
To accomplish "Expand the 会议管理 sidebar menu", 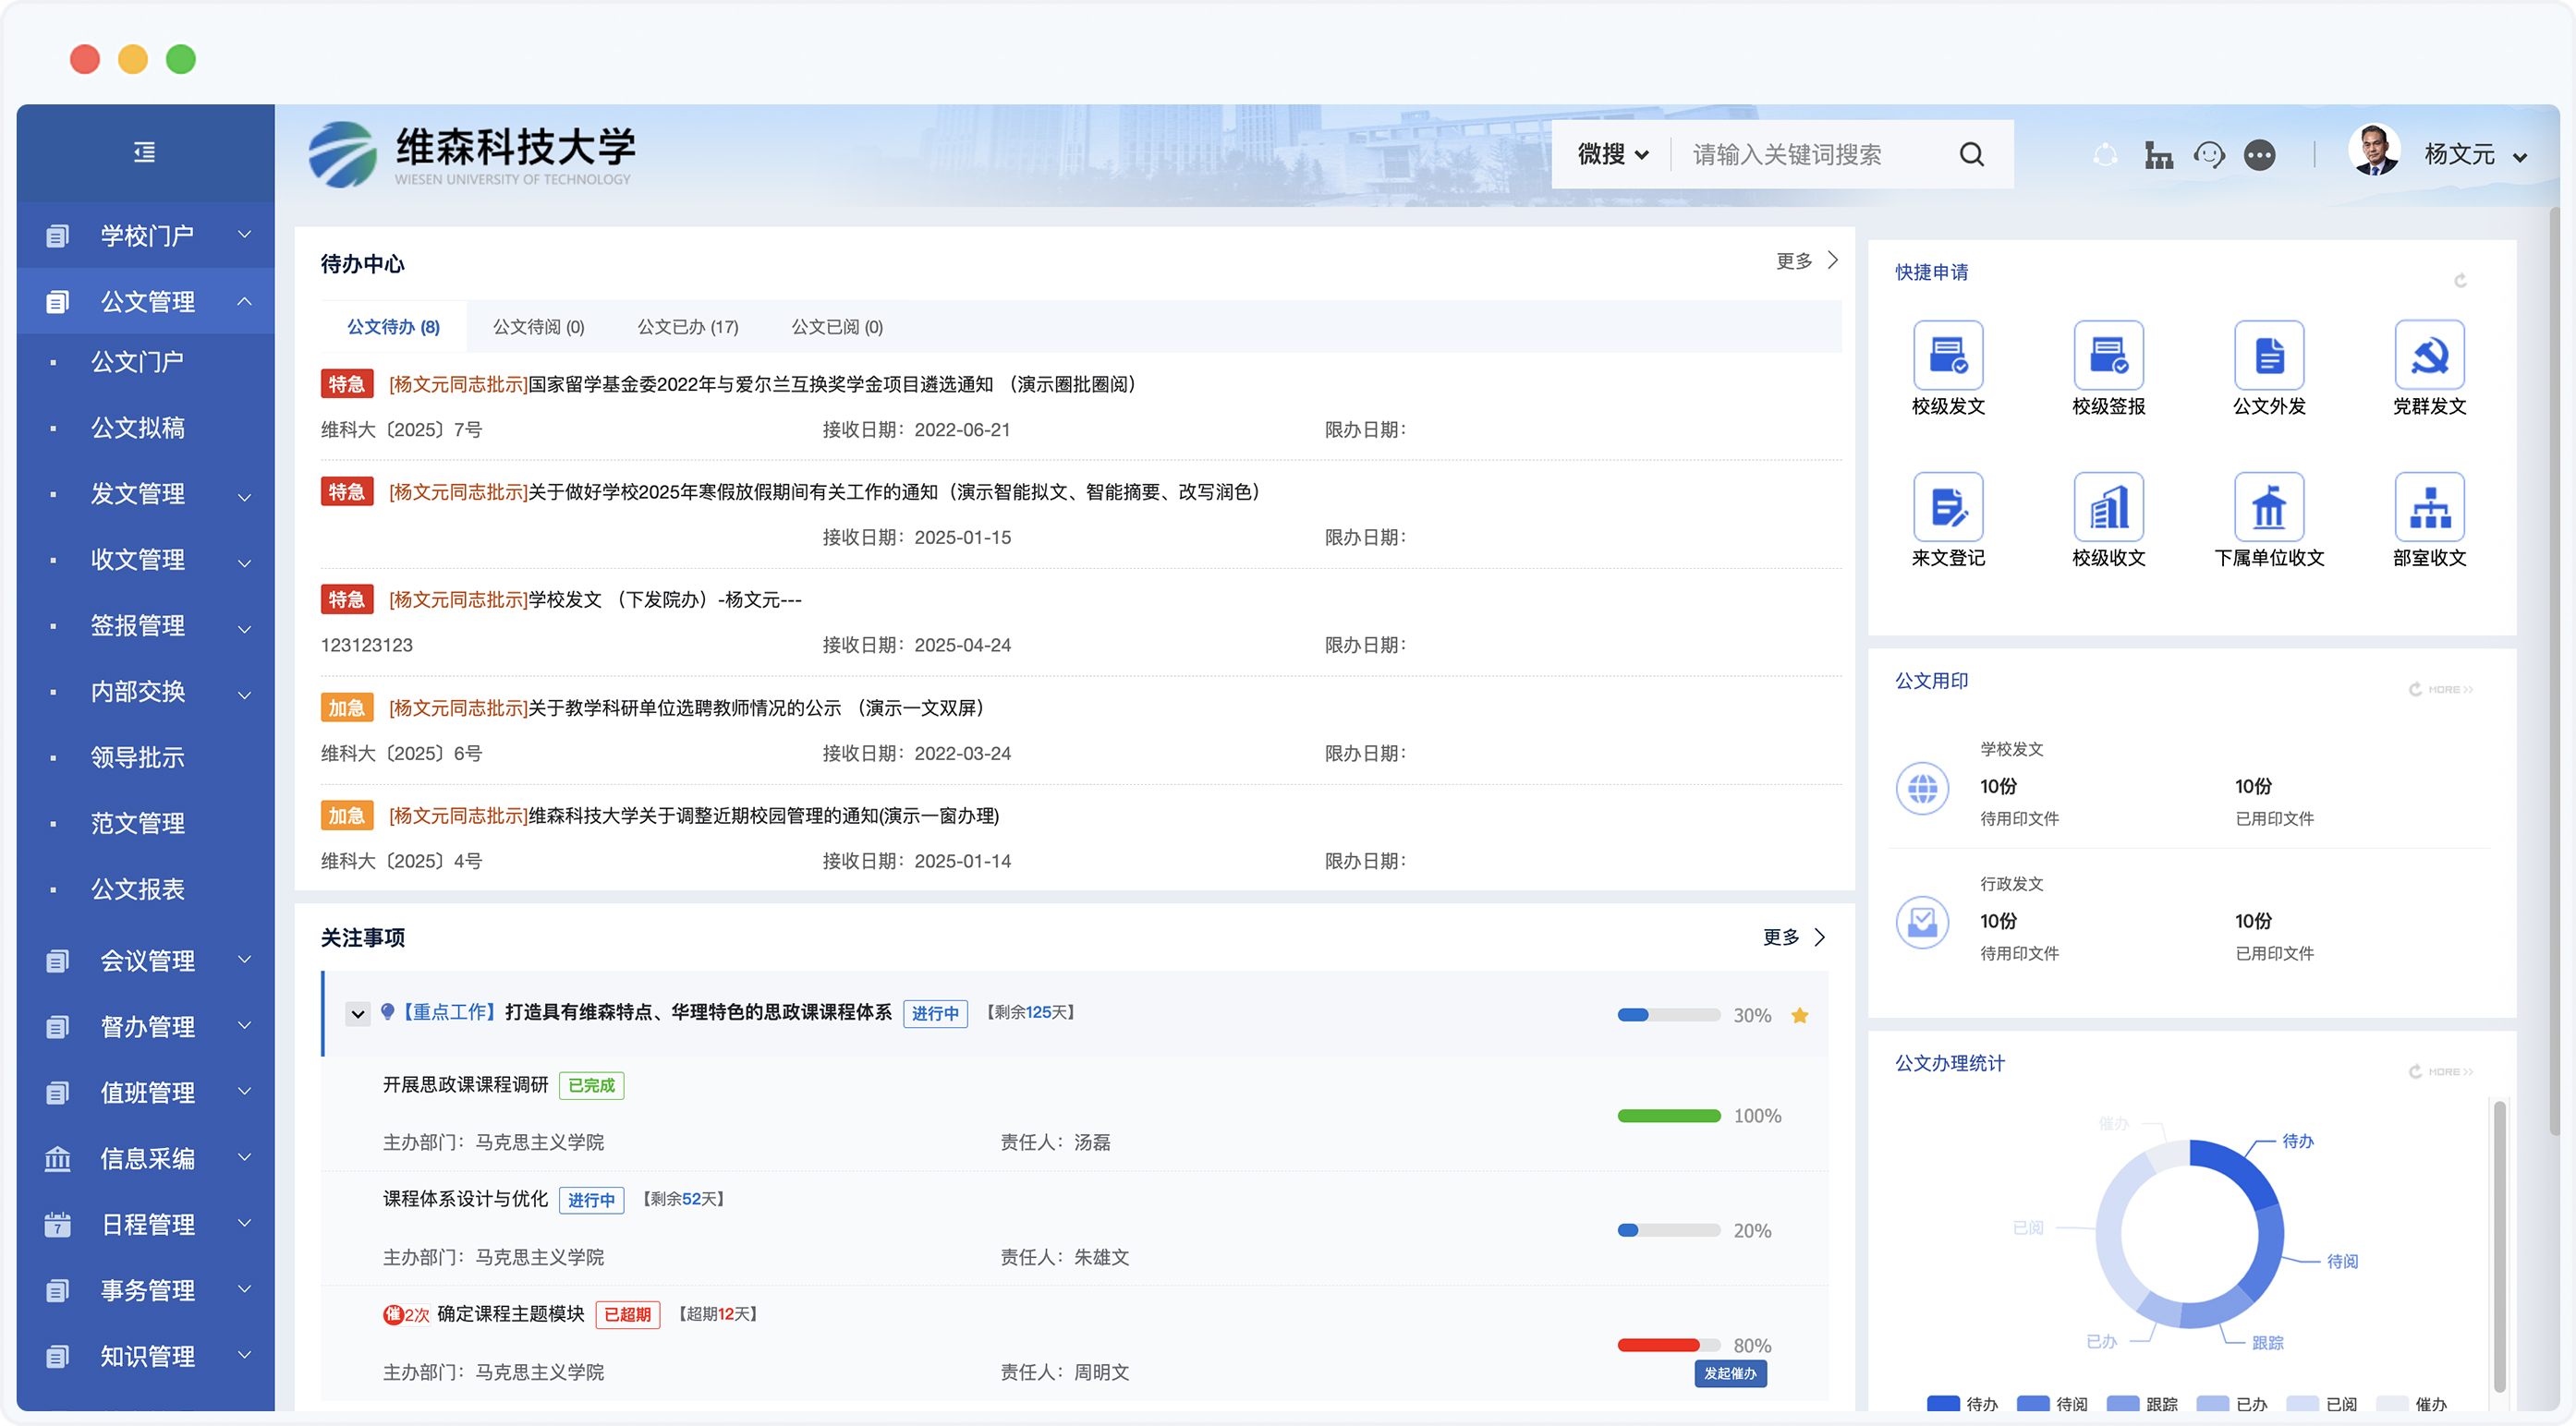I will pyautogui.click(x=244, y=960).
